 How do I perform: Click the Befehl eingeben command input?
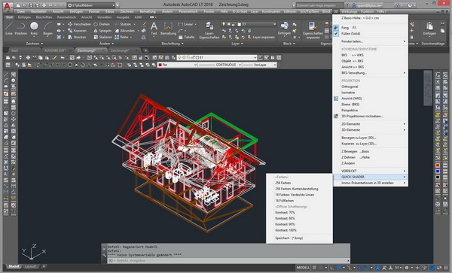point(228,261)
